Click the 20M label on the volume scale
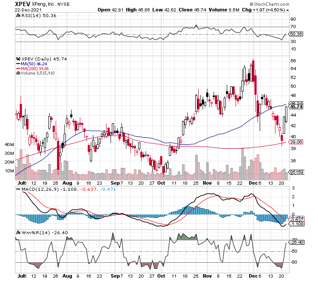318x282 pixels. click(x=9, y=162)
